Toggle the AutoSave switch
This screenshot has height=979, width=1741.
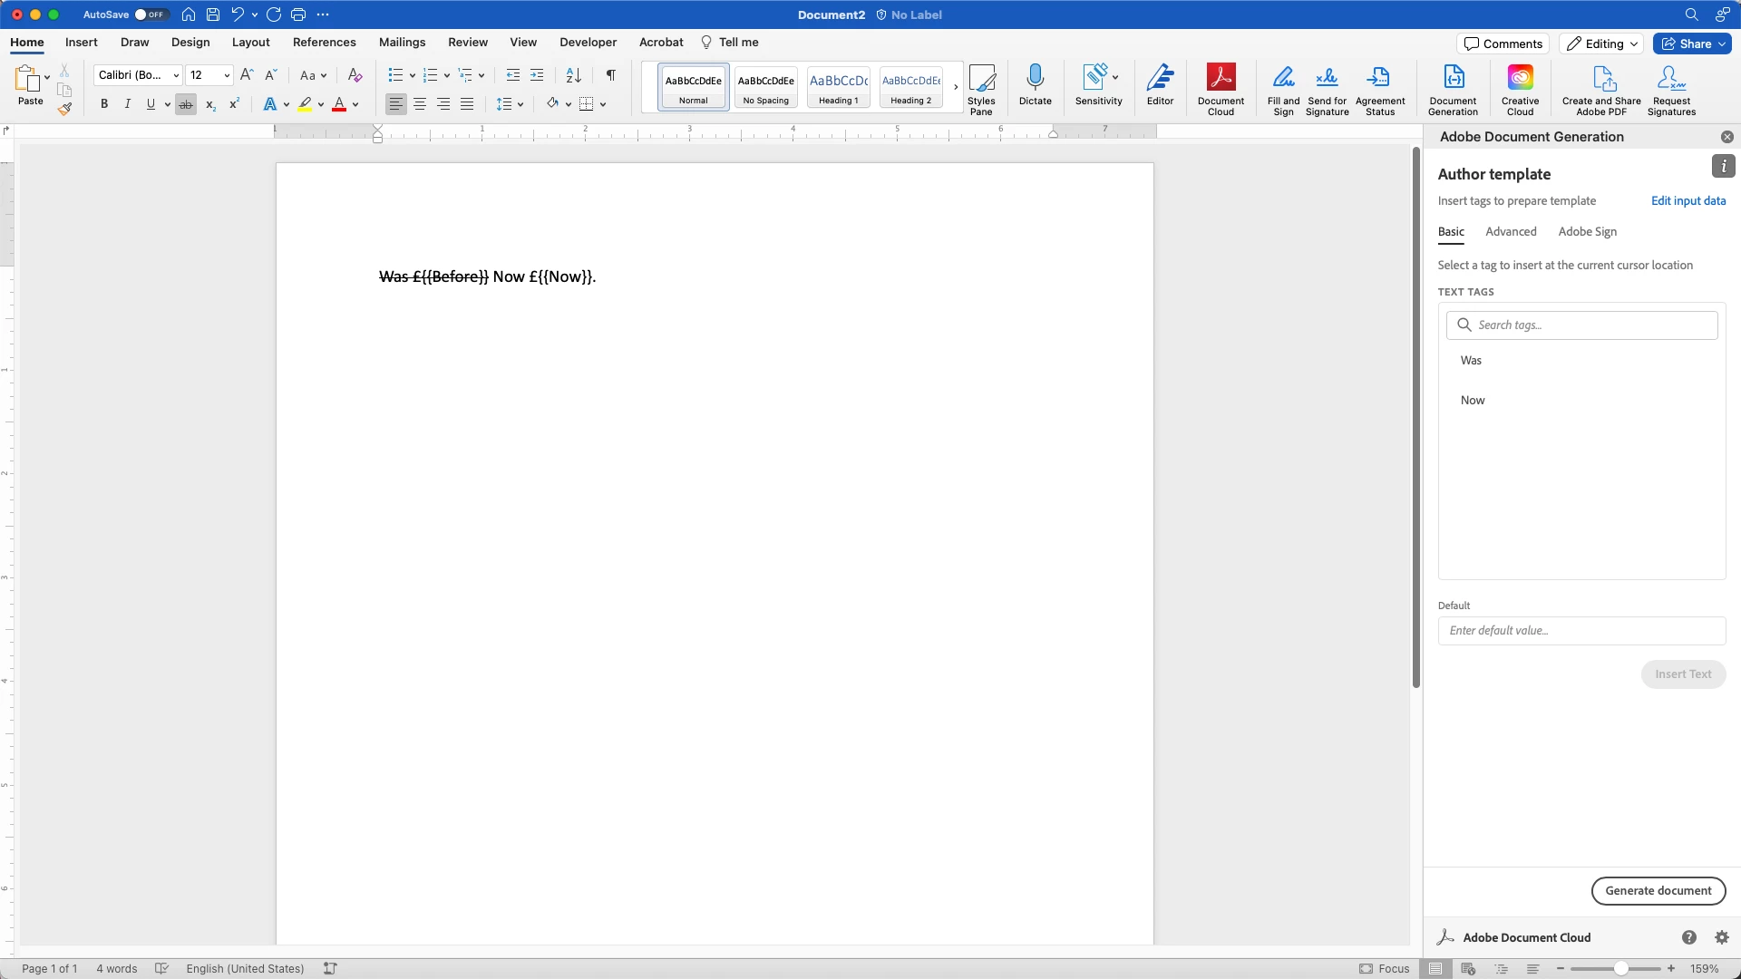tap(150, 15)
